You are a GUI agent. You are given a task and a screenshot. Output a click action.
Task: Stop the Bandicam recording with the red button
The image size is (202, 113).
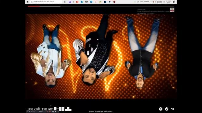tap(50, 111)
